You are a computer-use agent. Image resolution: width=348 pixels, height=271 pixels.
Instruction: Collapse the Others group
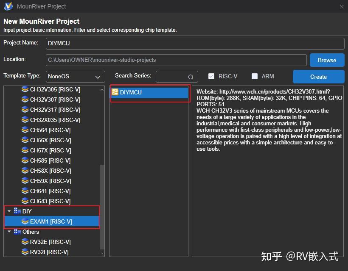tap(9, 232)
